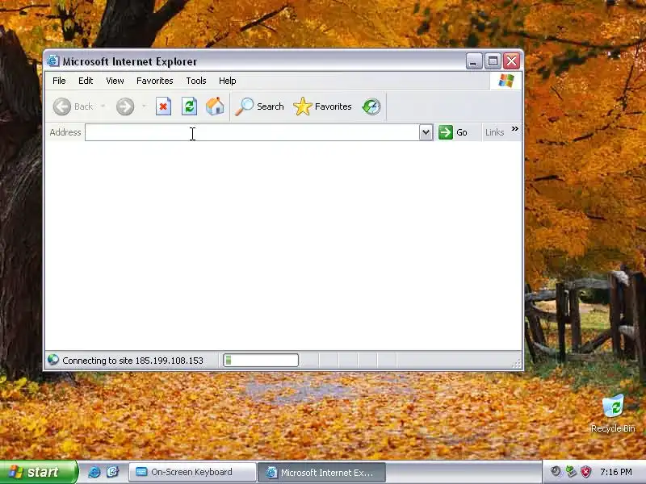Open the Favorites menu in the menu bar
Screen dimensions: 646x484
coord(154,81)
